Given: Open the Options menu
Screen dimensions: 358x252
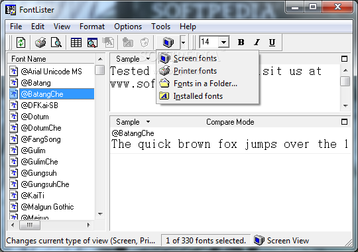Looking at the screenshot, I should [128, 27].
